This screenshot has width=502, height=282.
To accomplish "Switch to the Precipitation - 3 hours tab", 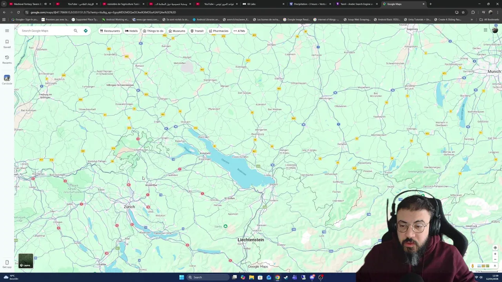I will pyautogui.click(x=310, y=4).
